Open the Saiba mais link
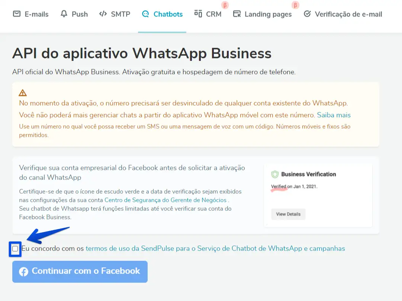Viewport: 402px width, 301px height. (x=334, y=115)
